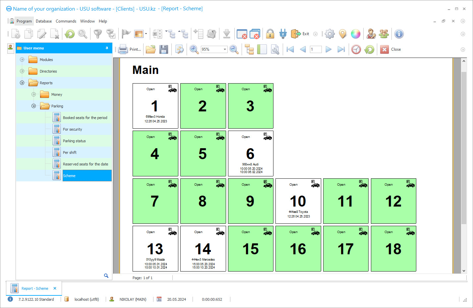Collapse the Reports folder
473x308 pixels.
click(22, 83)
